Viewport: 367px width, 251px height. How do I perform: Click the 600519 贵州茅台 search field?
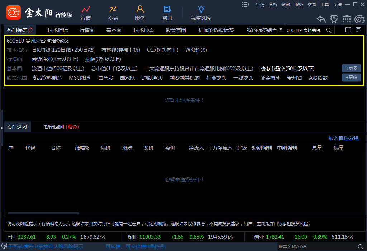[305, 30]
